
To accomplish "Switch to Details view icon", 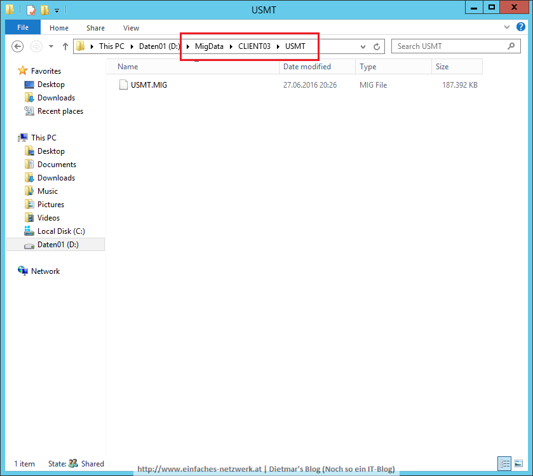I will pos(504,463).
